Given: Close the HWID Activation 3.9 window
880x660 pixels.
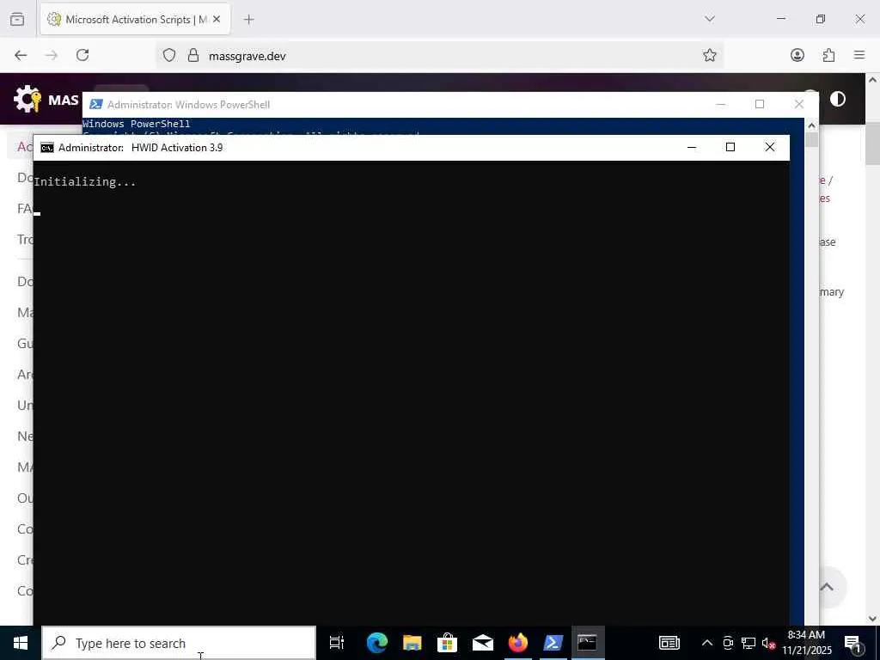Looking at the screenshot, I should [x=769, y=147].
